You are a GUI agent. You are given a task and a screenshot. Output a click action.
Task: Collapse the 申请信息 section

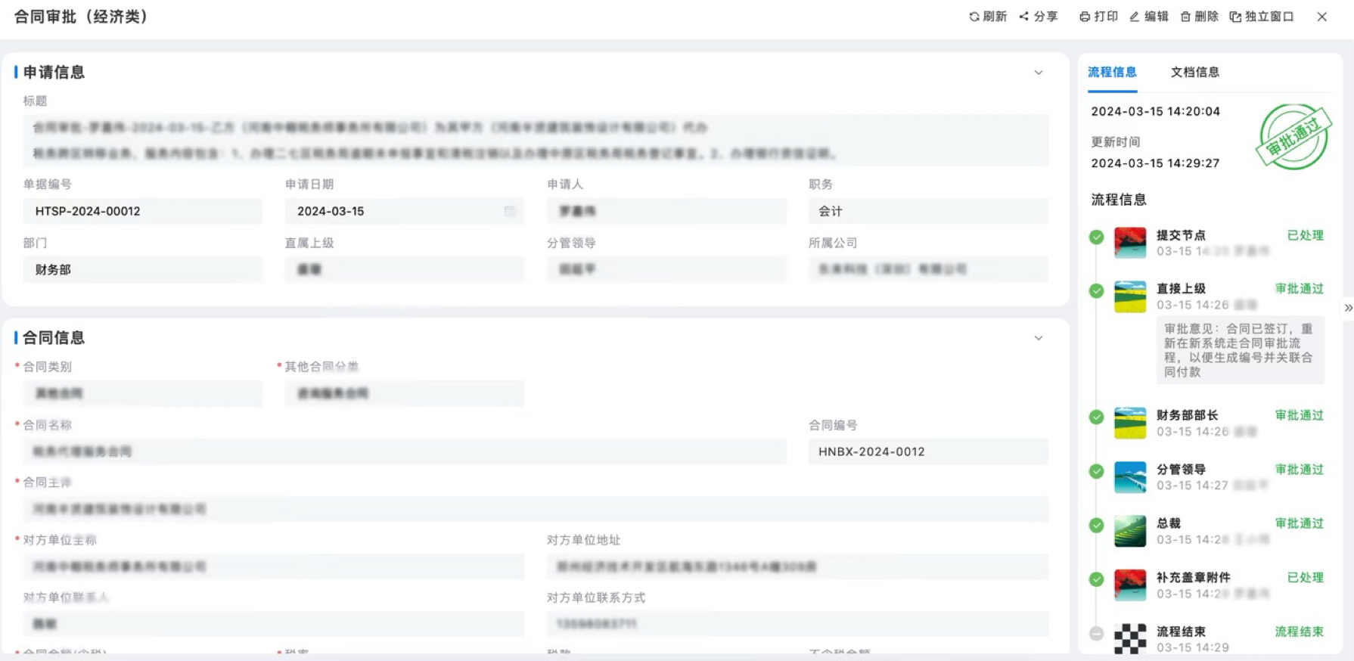coord(1039,73)
